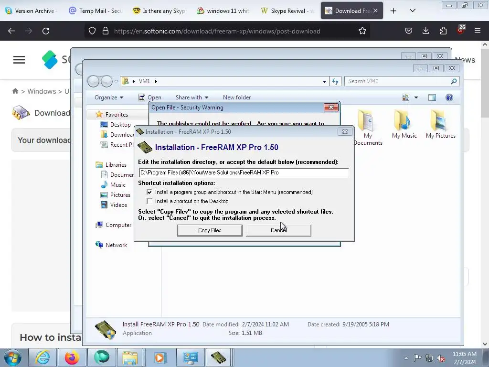Click Explorer back navigation button
The width and height of the screenshot is (489, 367).
(x=93, y=81)
